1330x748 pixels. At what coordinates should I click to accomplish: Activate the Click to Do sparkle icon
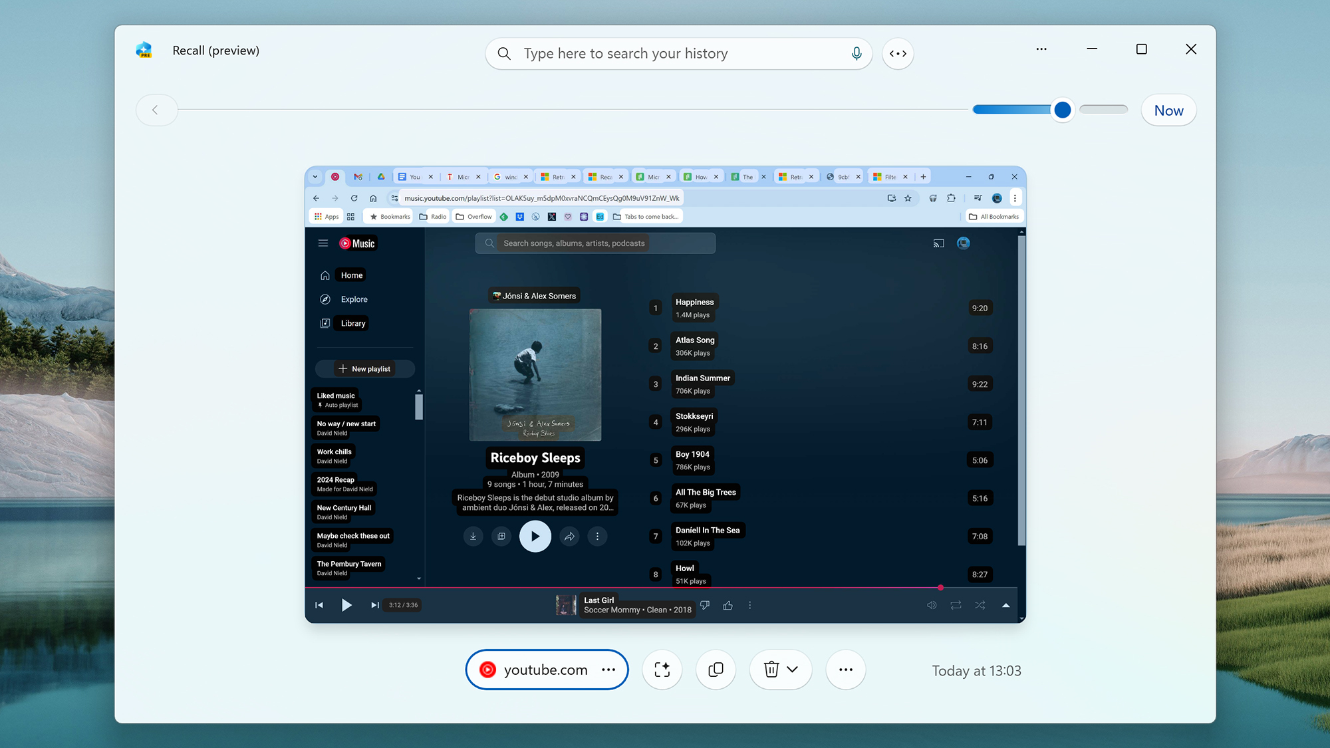(x=662, y=670)
